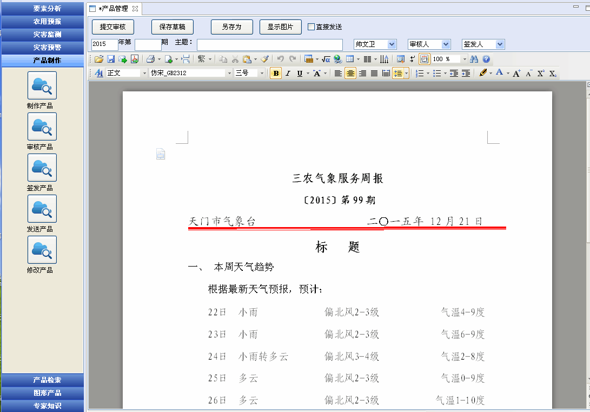The image size is (590, 412).
Task: Click the redo arrow icon
Action: coord(293,59)
